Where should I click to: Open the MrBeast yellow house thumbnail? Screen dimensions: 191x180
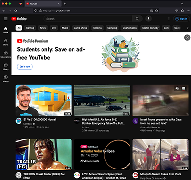43,100
